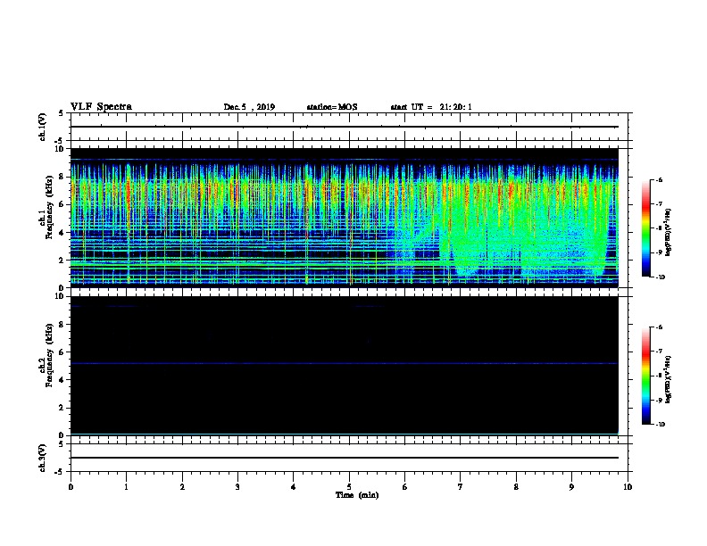707x546 pixels.
Task: Click the ch.1 color scale unit label
Action: tap(668, 233)
